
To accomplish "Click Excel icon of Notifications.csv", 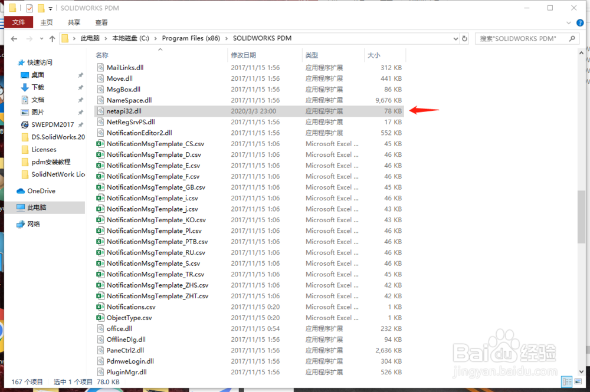I will pyautogui.click(x=100, y=307).
